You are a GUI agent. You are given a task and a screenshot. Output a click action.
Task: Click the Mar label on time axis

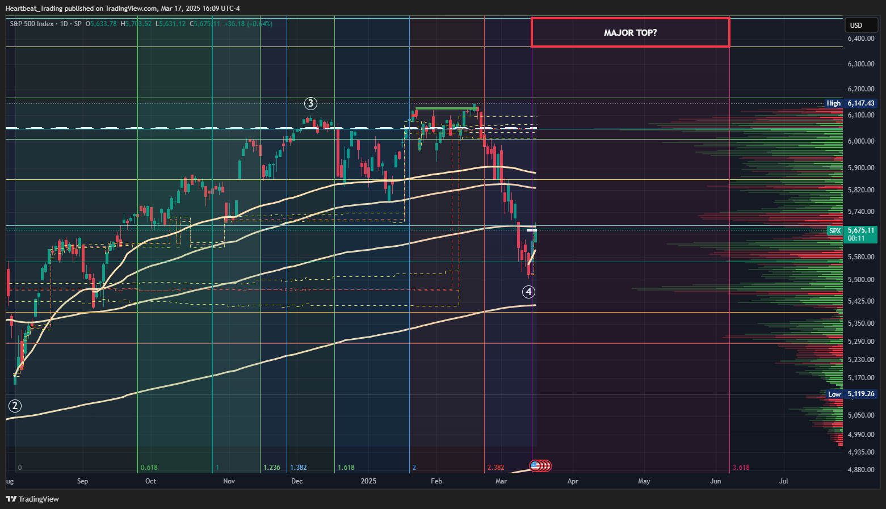(501, 481)
